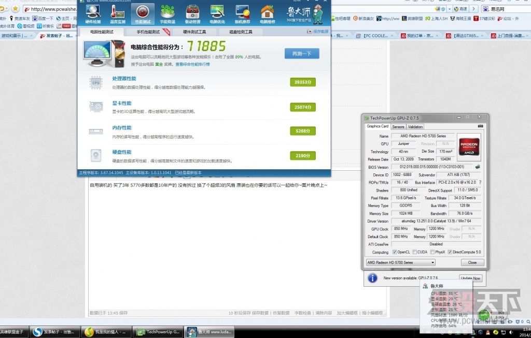
Task: Open 温度监测 temperature monitor icon
Action: coord(118,14)
